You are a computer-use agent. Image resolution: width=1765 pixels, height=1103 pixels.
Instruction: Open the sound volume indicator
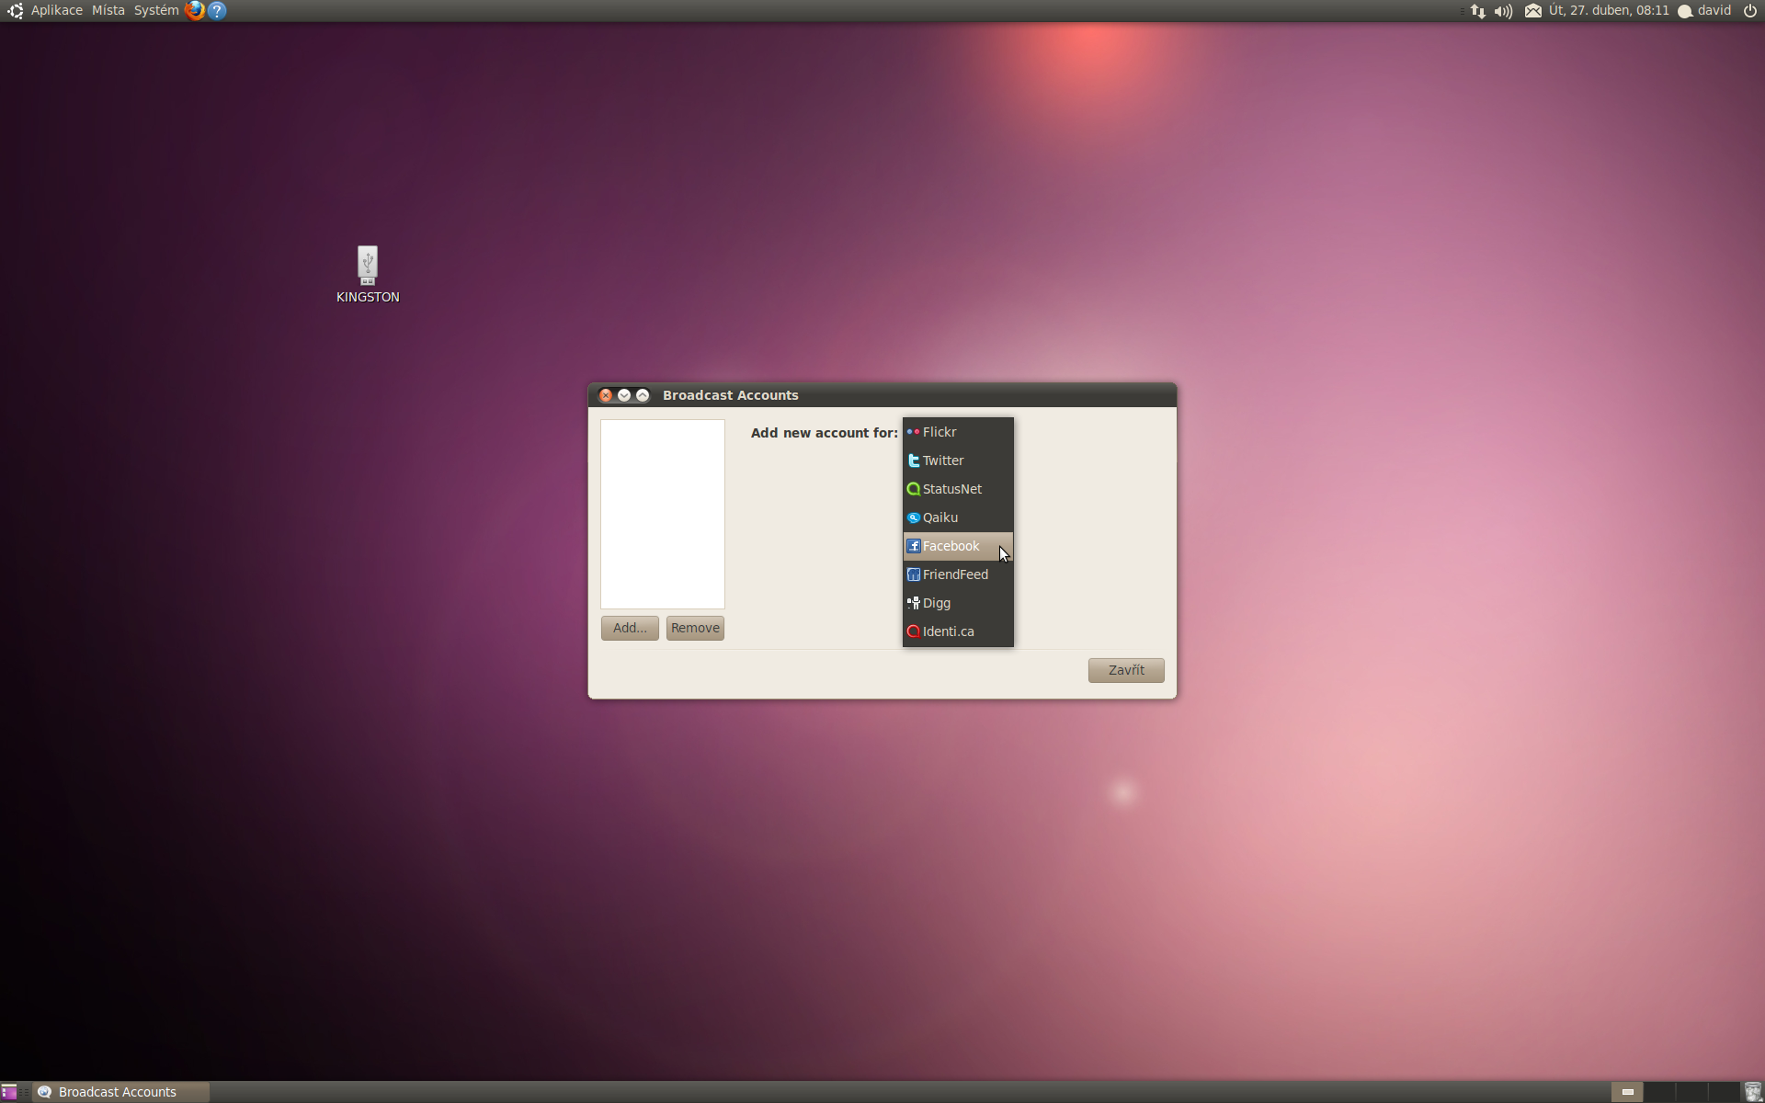point(1503,11)
